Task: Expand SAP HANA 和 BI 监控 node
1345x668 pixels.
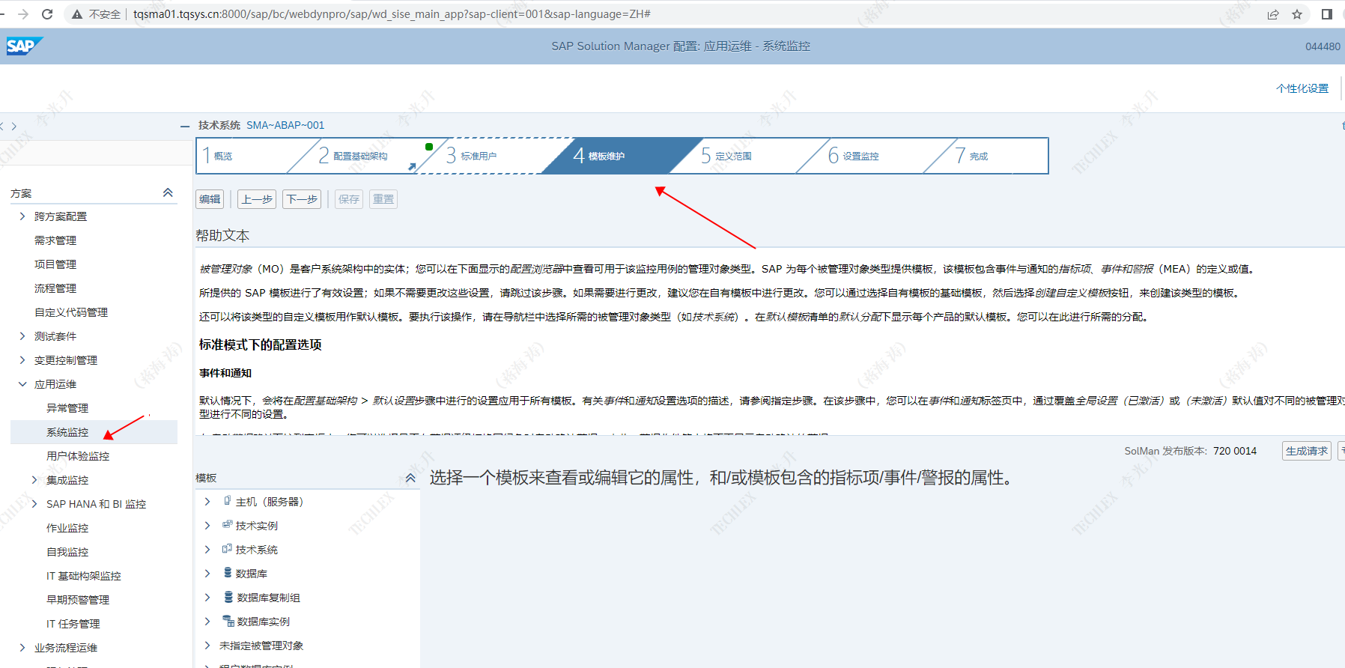Action: (x=34, y=504)
